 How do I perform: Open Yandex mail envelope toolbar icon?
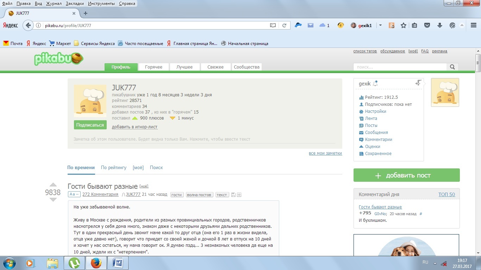coord(311,25)
